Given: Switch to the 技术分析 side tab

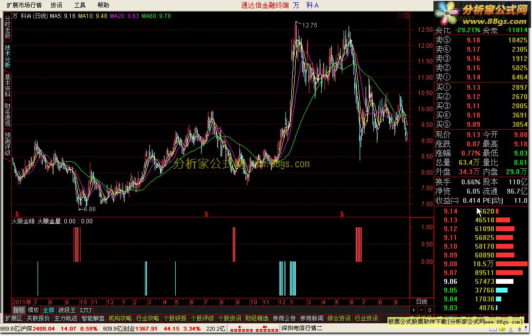Looking at the screenshot, I should (7, 56).
